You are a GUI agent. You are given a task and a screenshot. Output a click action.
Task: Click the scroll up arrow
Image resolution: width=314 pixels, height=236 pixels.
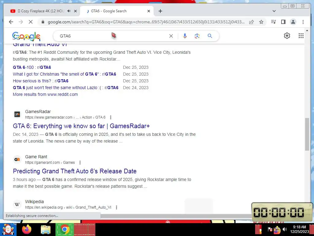coord(307,30)
